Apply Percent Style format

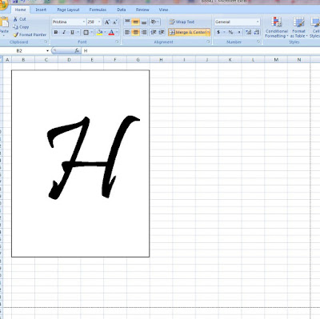230,32
